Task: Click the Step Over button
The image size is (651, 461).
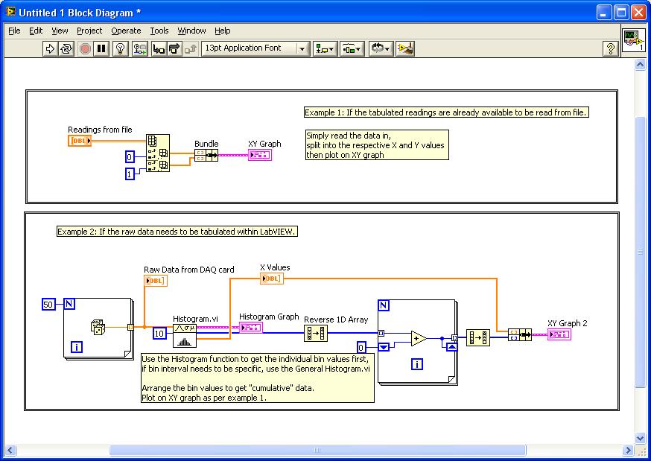Action: click(x=174, y=48)
